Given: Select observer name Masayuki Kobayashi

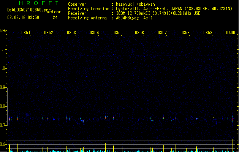Looking at the screenshot, I should (136, 4).
